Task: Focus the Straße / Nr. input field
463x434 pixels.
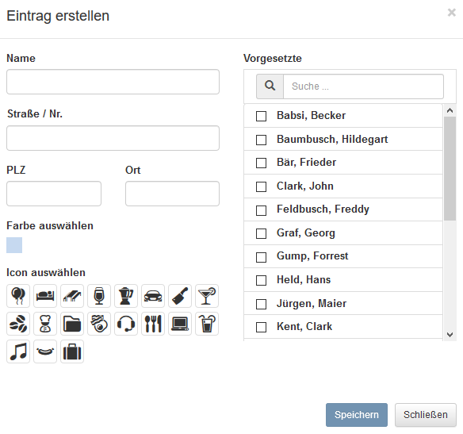Action: pyautogui.click(x=113, y=138)
